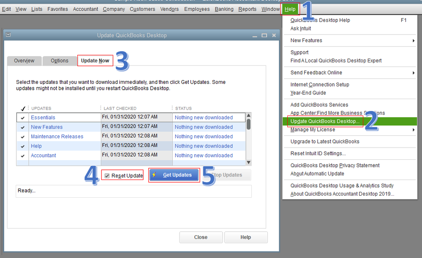Minimize the Update QuickBooks Desktop window
The height and width of the screenshot is (258, 422).
pos(255,35)
